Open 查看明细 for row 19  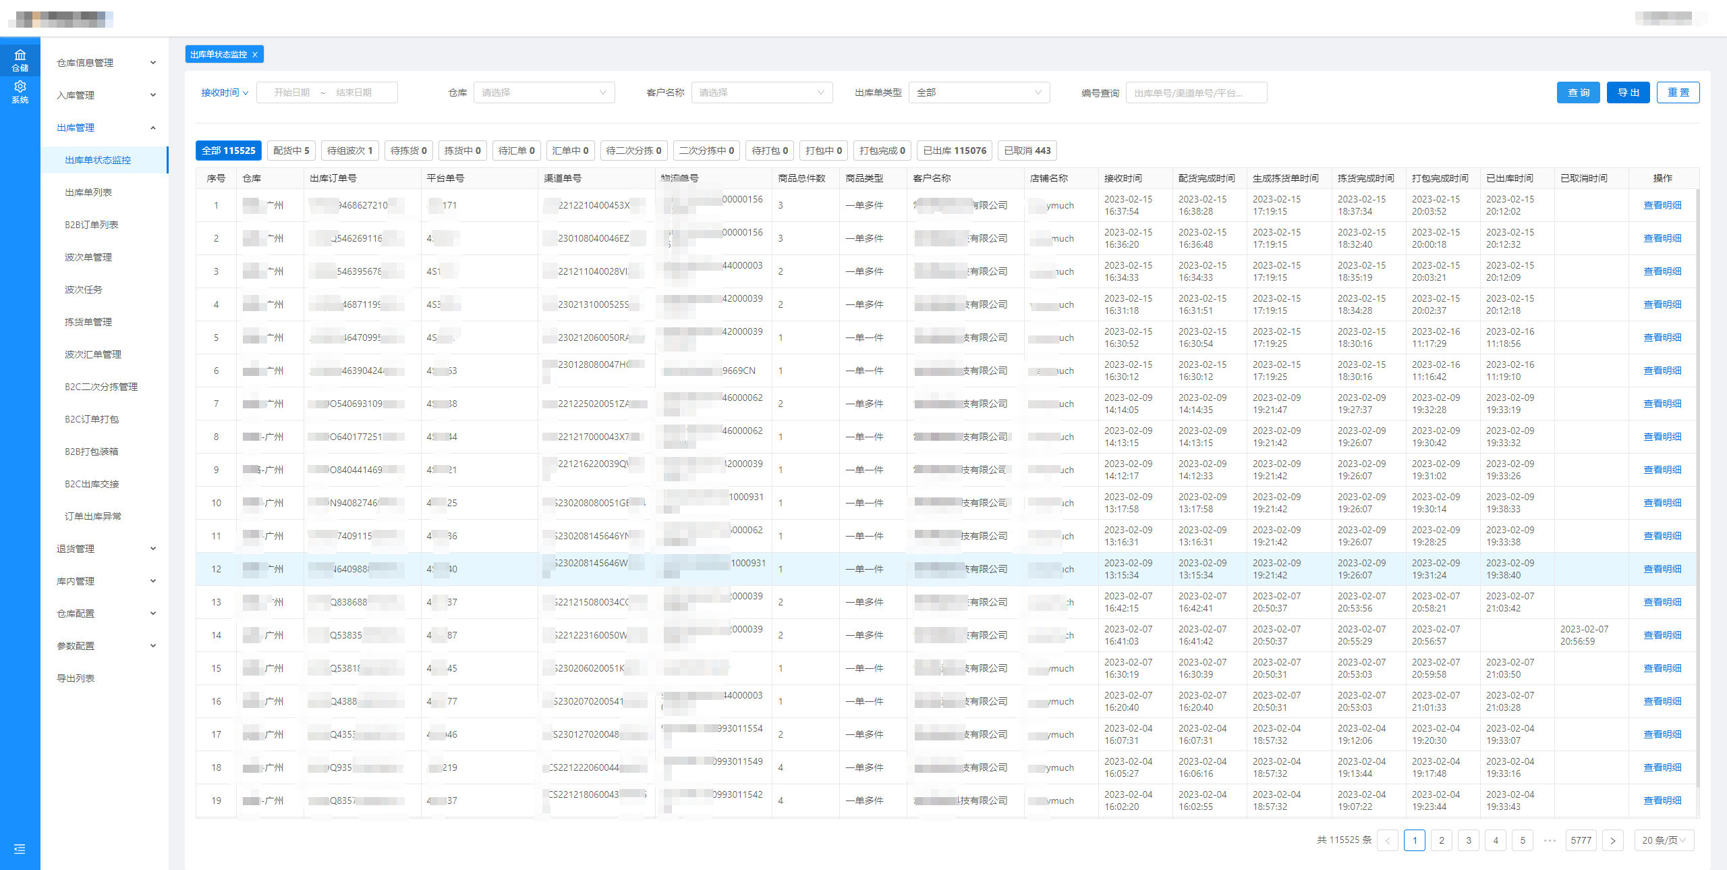point(1662,800)
